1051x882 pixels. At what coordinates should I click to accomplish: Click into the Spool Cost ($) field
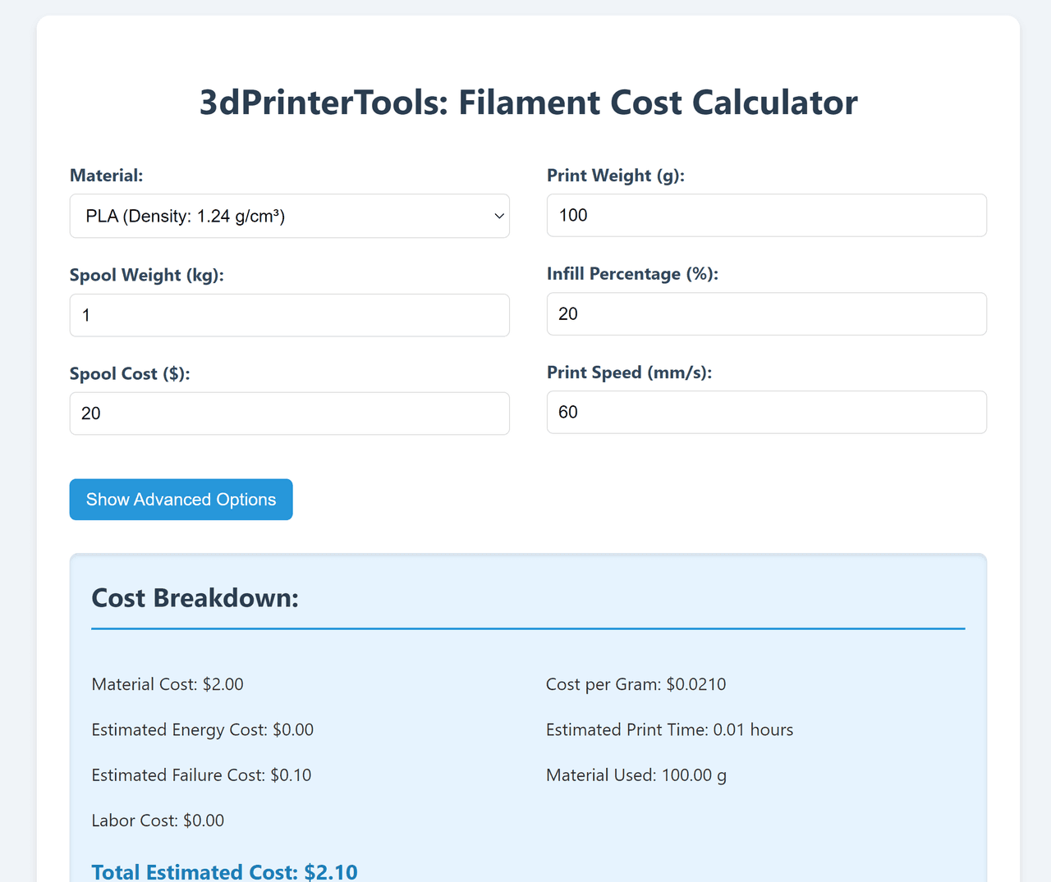click(x=289, y=414)
